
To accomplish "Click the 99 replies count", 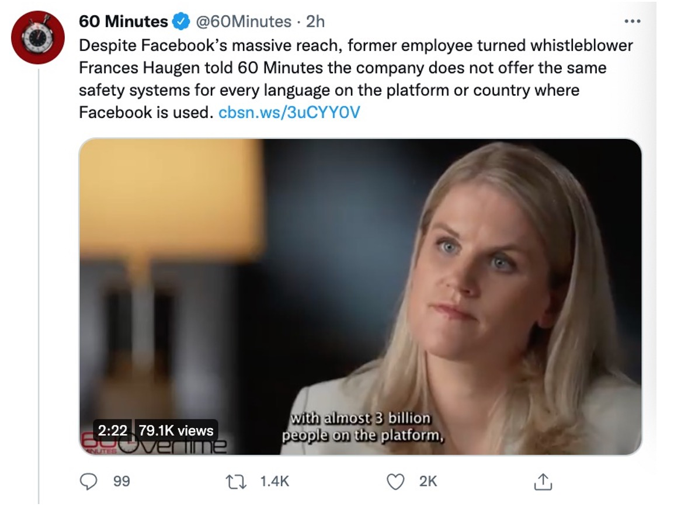I will pos(121,481).
